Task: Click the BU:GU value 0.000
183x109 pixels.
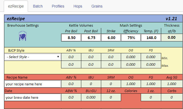Action: pos(91,97)
